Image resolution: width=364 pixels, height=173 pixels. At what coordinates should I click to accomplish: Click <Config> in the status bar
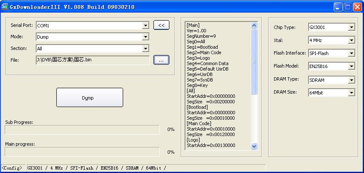click(12, 168)
